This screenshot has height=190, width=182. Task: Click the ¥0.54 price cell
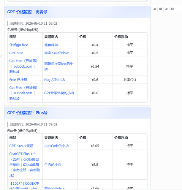pyautogui.click(x=95, y=66)
